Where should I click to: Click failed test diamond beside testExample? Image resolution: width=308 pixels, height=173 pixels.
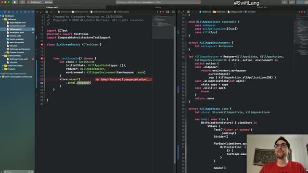[42, 59]
